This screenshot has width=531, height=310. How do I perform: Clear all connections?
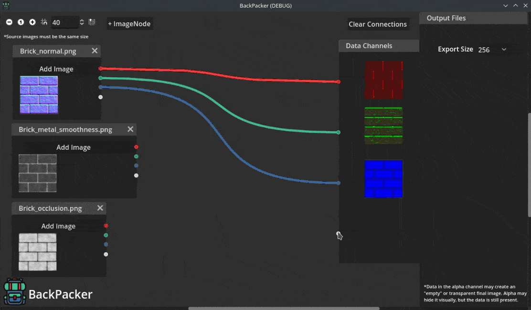point(378,24)
